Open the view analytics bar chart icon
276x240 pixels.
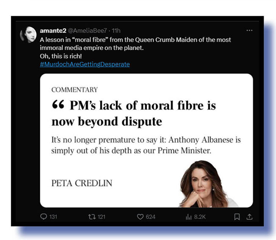pyautogui.click(x=188, y=217)
